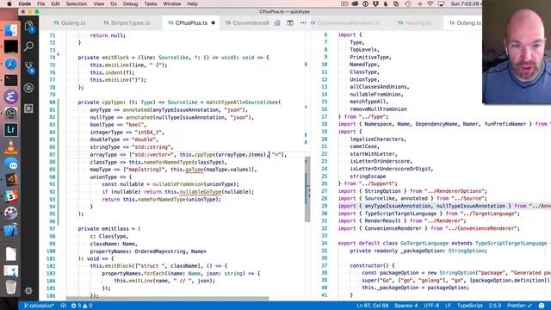Viewport: 551px width, 310px height.
Task: Open the Selection menu
Action: click(77, 3)
